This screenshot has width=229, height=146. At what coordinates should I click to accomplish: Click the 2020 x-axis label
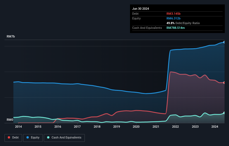click(136, 127)
